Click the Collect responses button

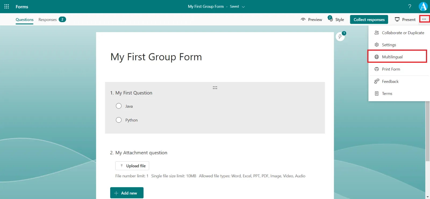[369, 20]
